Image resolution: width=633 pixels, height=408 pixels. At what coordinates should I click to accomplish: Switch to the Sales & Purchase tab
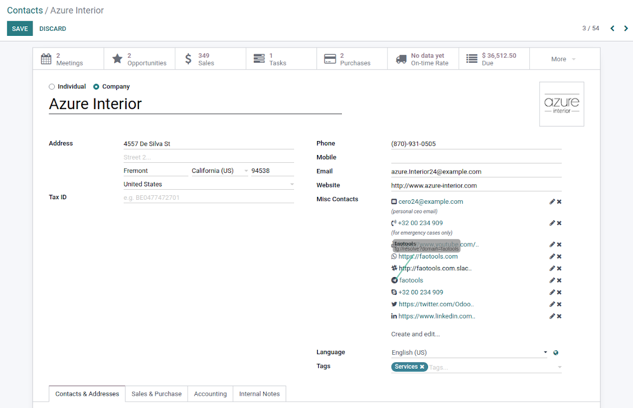156,394
